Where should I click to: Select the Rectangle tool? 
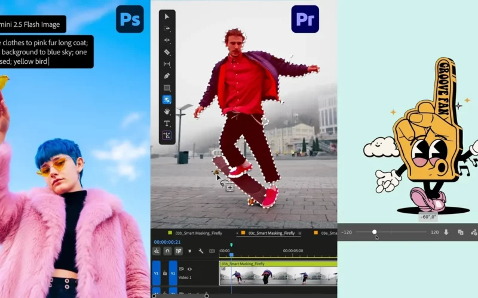pyautogui.click(x=167, y=88)
